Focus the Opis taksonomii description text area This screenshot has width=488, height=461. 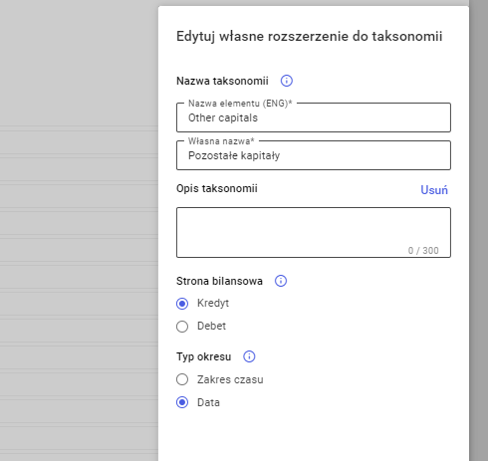(x=314, y=232)
